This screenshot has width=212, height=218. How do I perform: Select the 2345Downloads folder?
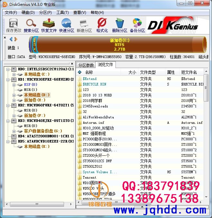[140, 106]
